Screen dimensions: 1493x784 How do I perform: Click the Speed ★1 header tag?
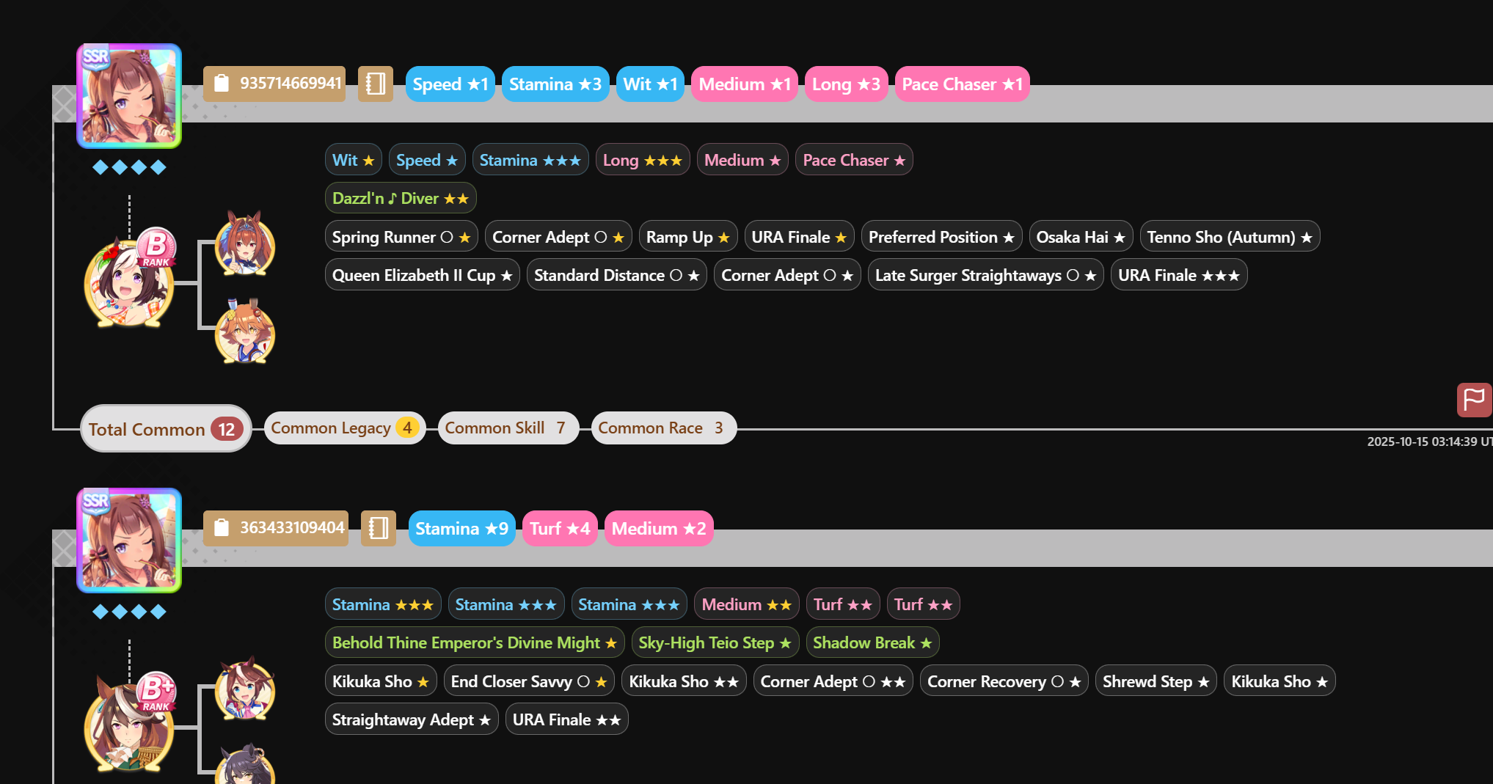coord(450,84)
